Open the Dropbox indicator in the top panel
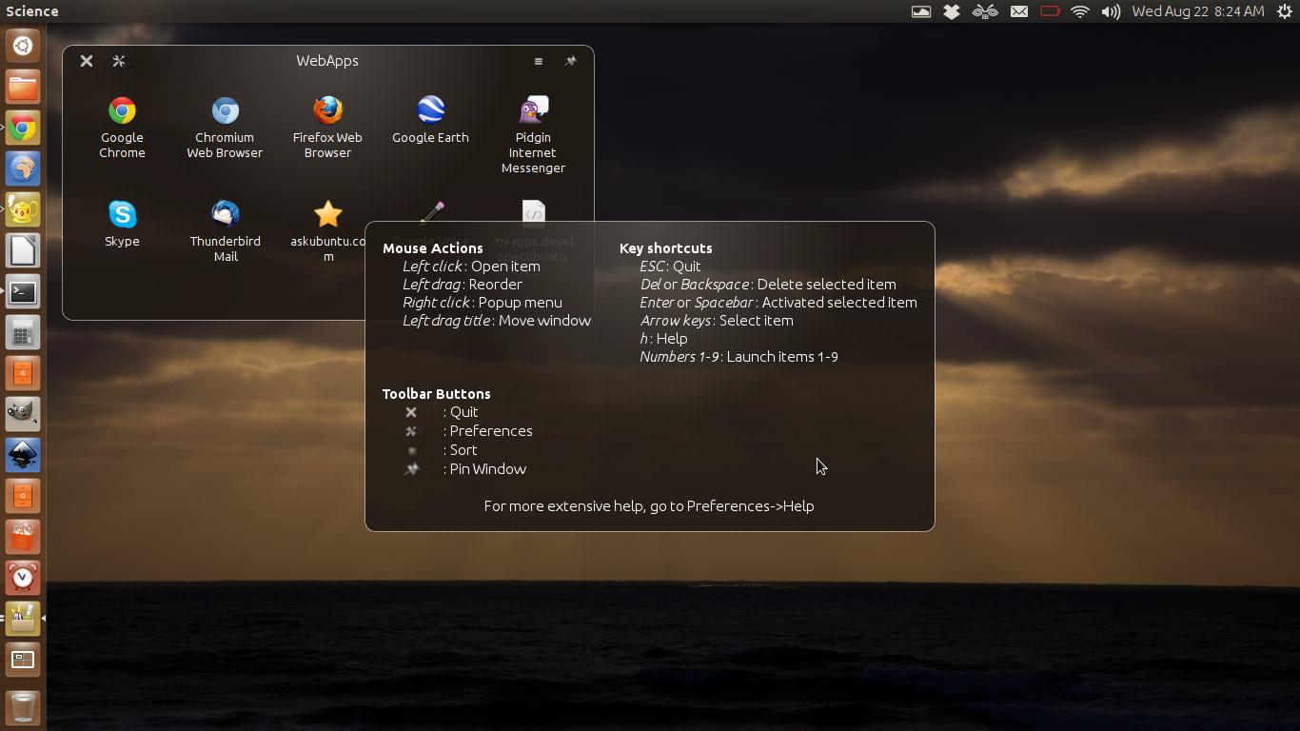The image size is (1300, 731). coord(952,11)
